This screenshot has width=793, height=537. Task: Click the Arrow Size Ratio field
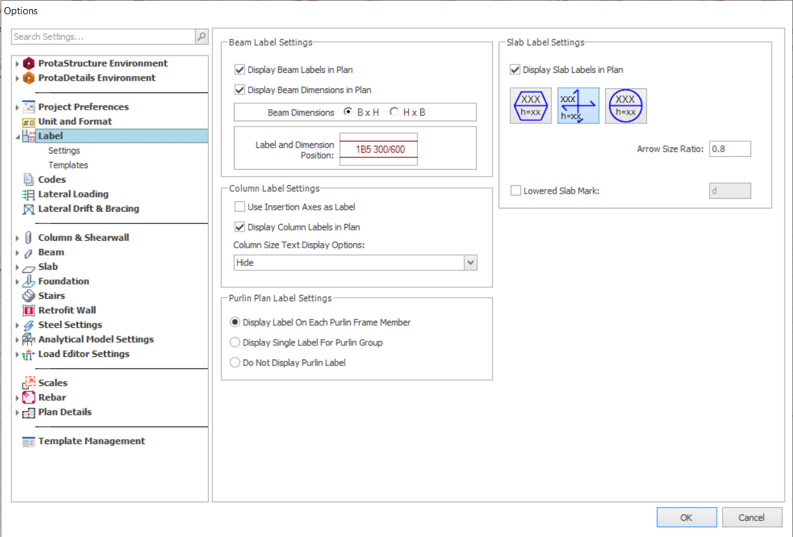[730, 149]
